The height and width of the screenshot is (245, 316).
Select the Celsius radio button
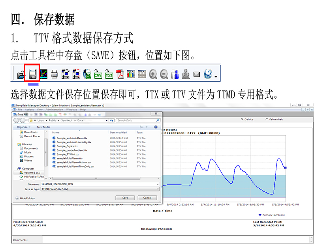pyautogui.click(x=241, y=119)
